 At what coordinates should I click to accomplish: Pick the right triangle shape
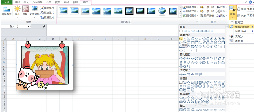pos(189,39)
